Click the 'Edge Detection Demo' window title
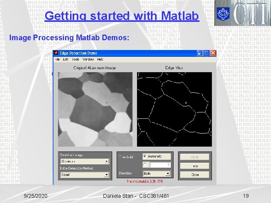This screenshot has width=271, height=203. pos(78,53)
